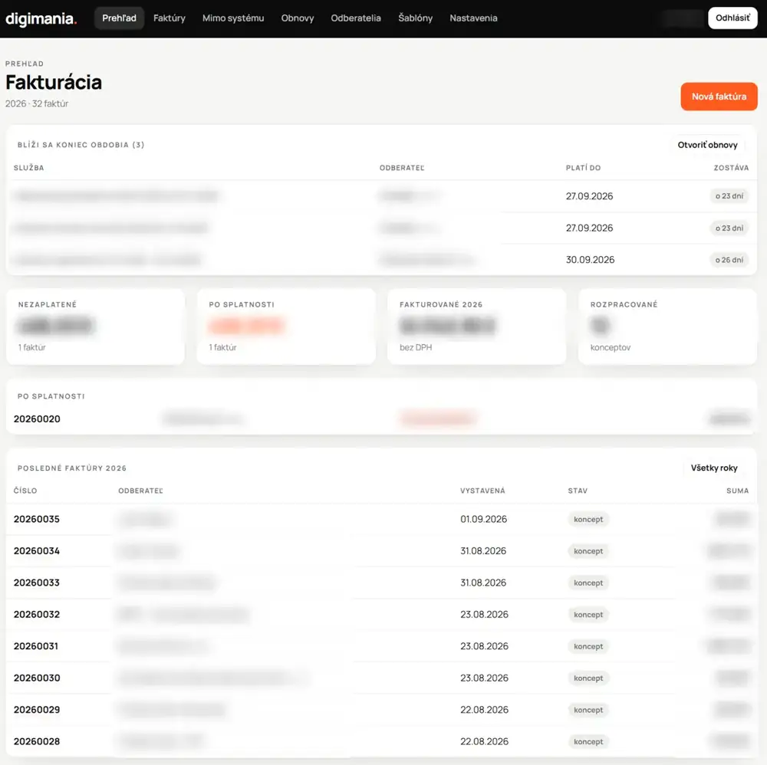Click koncept badge in row 20260030
Screen dimensions: 767x765
coord(588,678)
